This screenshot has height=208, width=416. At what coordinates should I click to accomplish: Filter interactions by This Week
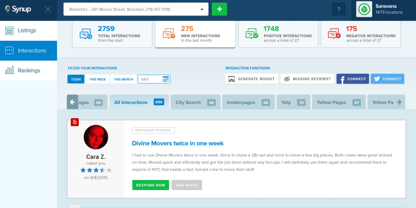97,79
